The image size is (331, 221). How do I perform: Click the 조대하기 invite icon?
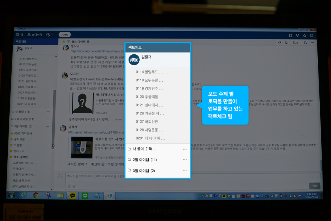pos(29,34)
